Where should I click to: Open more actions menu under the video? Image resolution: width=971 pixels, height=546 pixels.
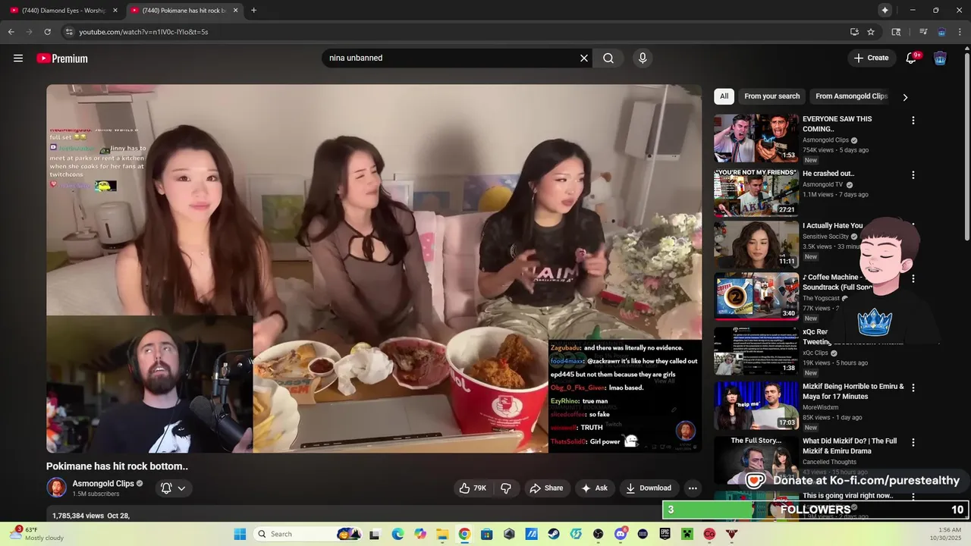coord(693,488)
